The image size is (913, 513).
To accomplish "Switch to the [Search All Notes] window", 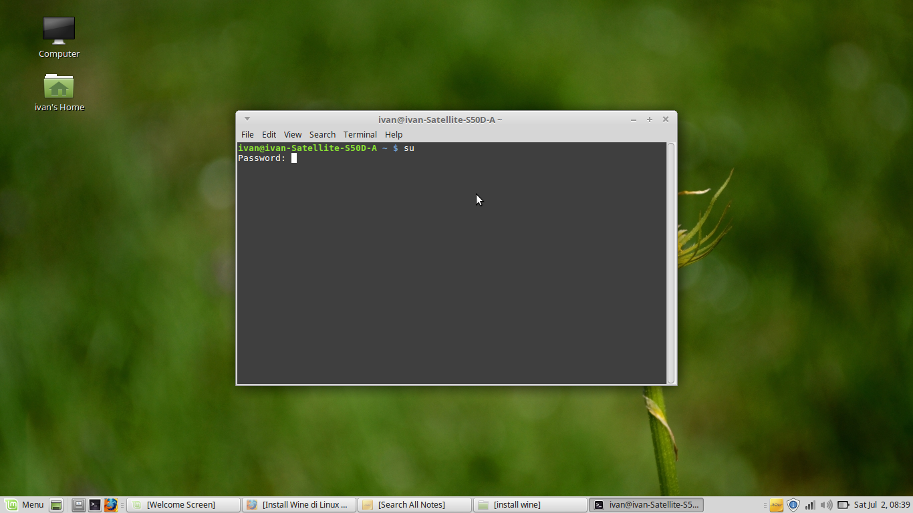I will [x=414, y=504].
